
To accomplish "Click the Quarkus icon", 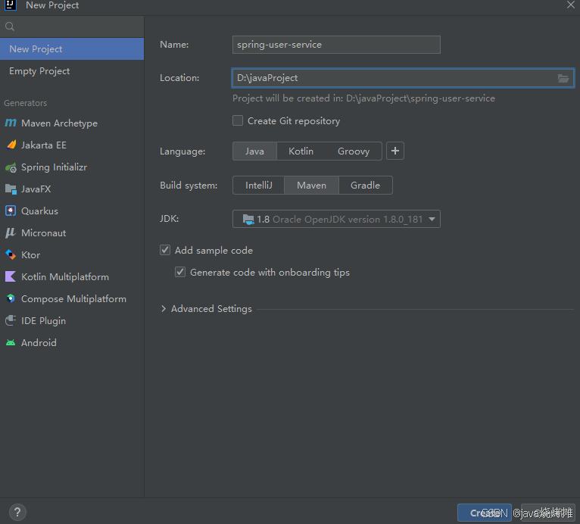I will (x=11, y=211).
